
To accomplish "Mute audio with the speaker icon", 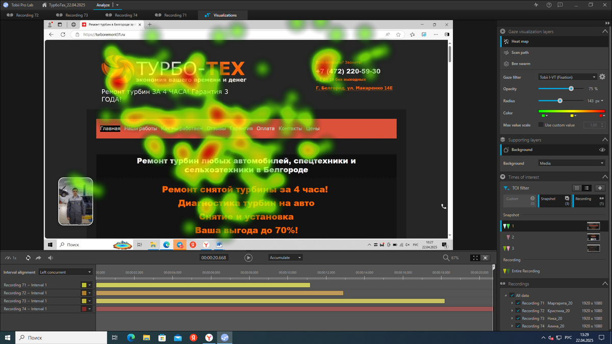I will point(50,258).
